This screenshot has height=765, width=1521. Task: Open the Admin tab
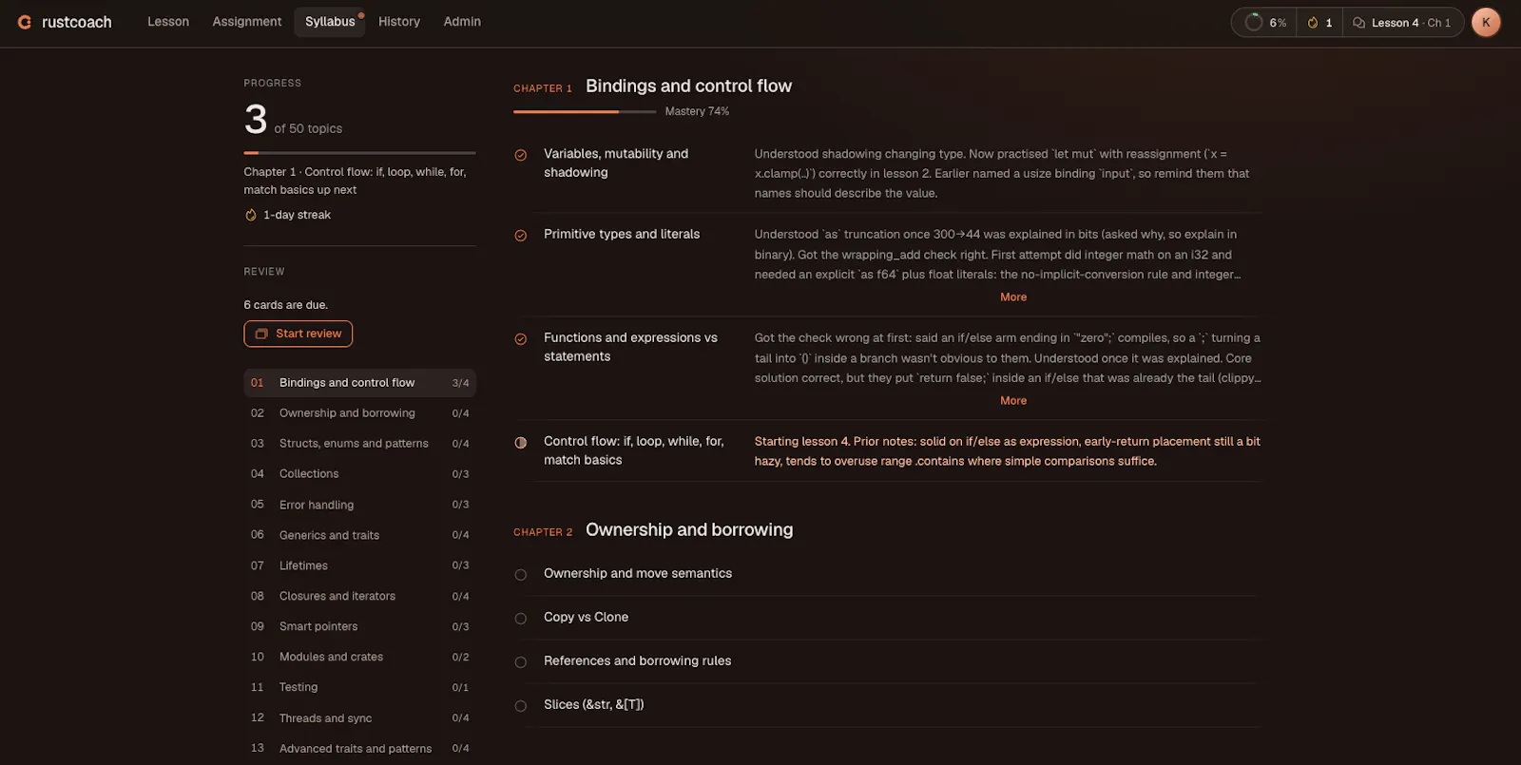coord(462,22)
